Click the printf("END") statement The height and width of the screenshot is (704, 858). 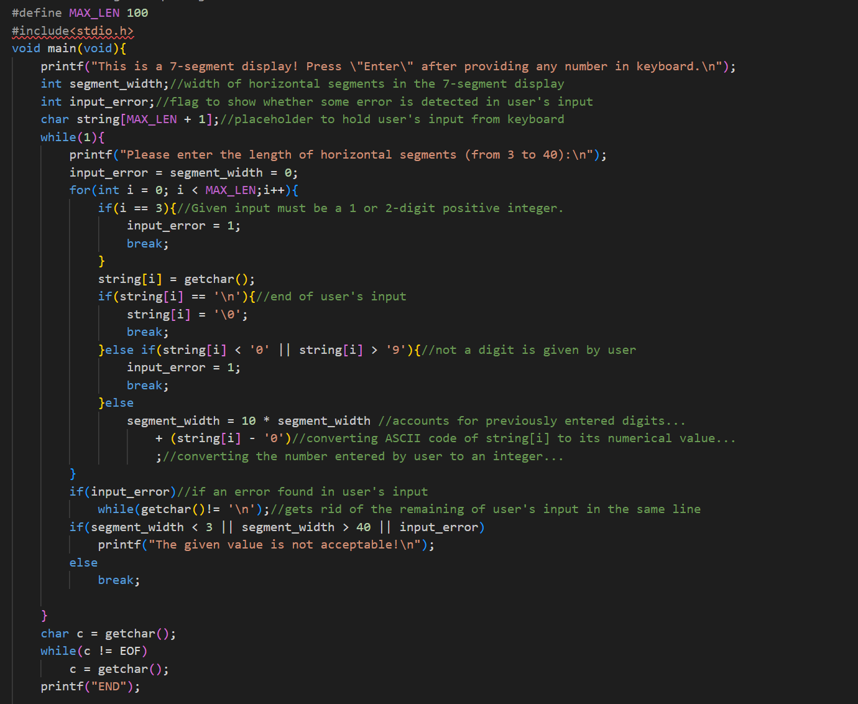pyautogui.click(x=90, y=686)
